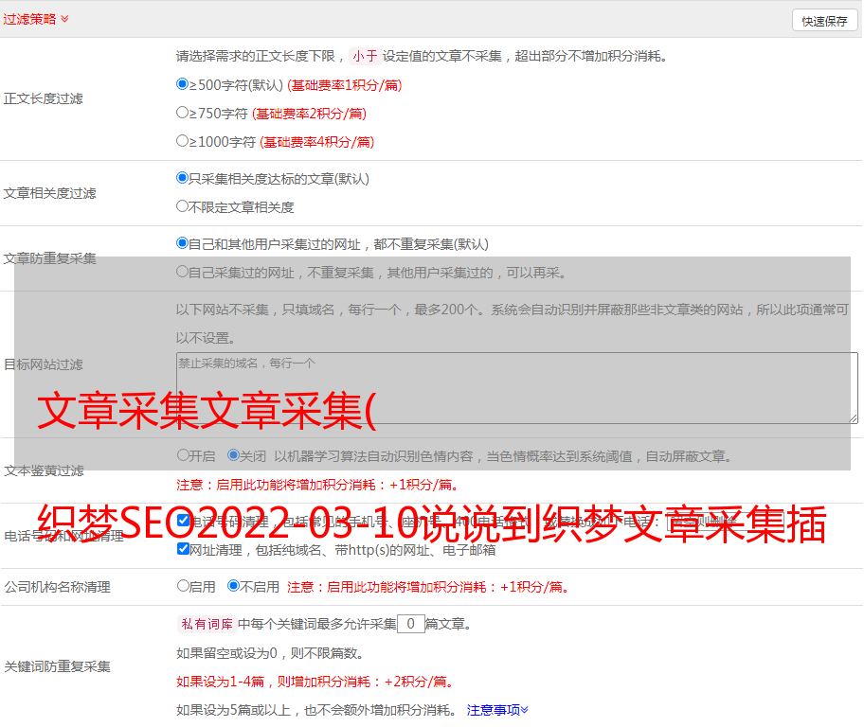Toggle the 网址清理 checkbox

pos(184,548)
